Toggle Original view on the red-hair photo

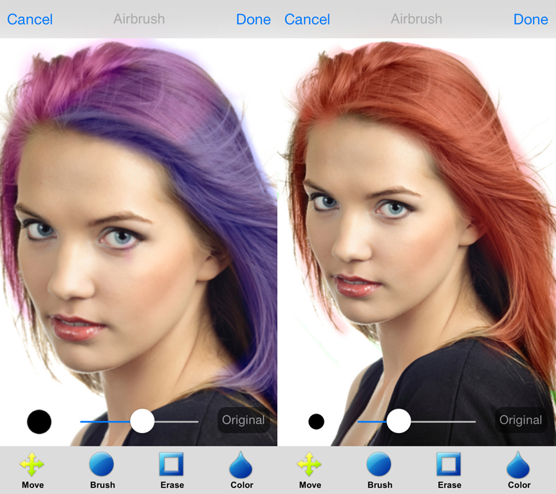click(521, 421)
